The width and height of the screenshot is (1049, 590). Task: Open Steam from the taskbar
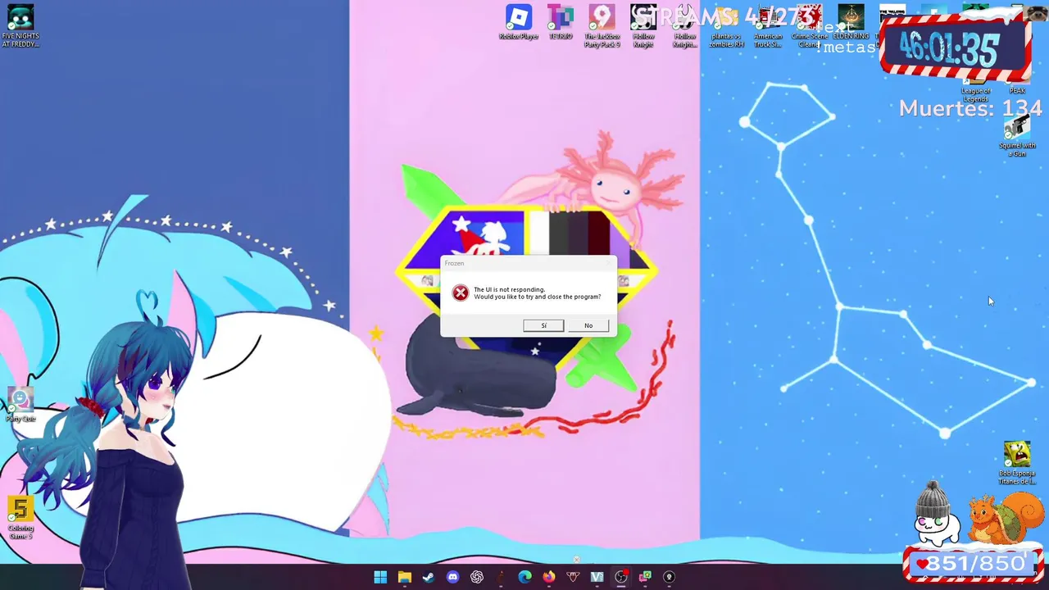click(x=429, y=577)
